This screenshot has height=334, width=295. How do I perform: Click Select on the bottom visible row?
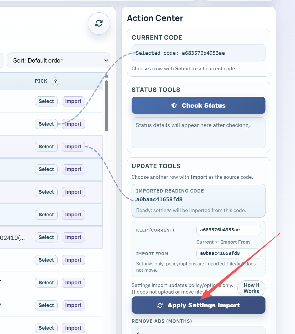pyautogui.click(x=46, y=328)
